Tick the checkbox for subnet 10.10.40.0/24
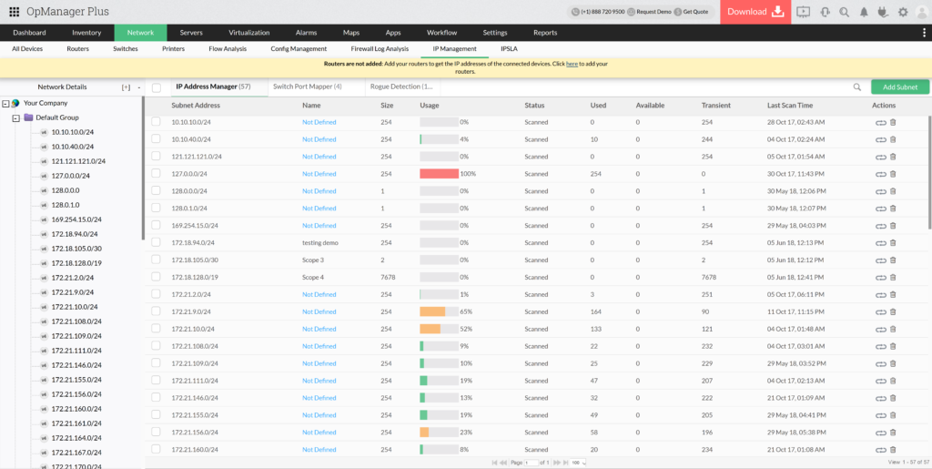The height and width of the screenshot is (469, 932). (156, 139)
